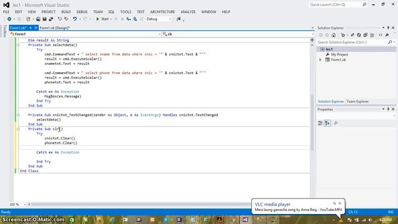Open the PROJECT menu
This screenshot has width=398, height=224.
49,12
